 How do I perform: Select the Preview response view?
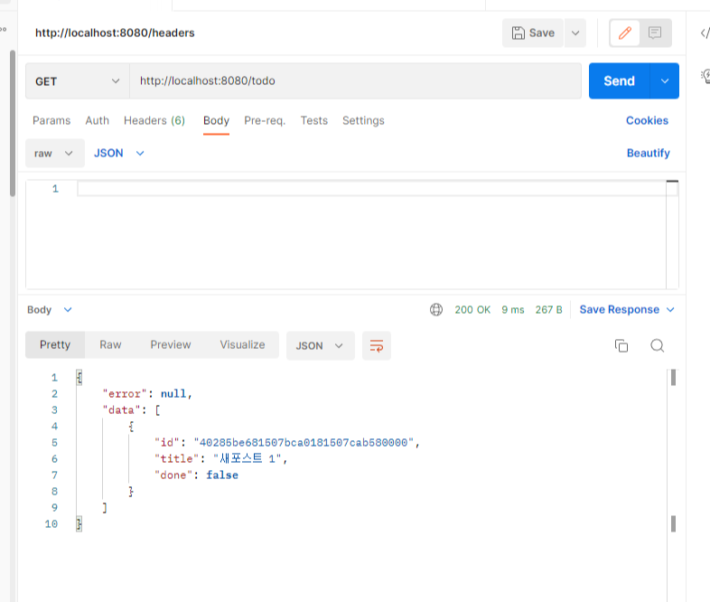[x=171, y=345]
